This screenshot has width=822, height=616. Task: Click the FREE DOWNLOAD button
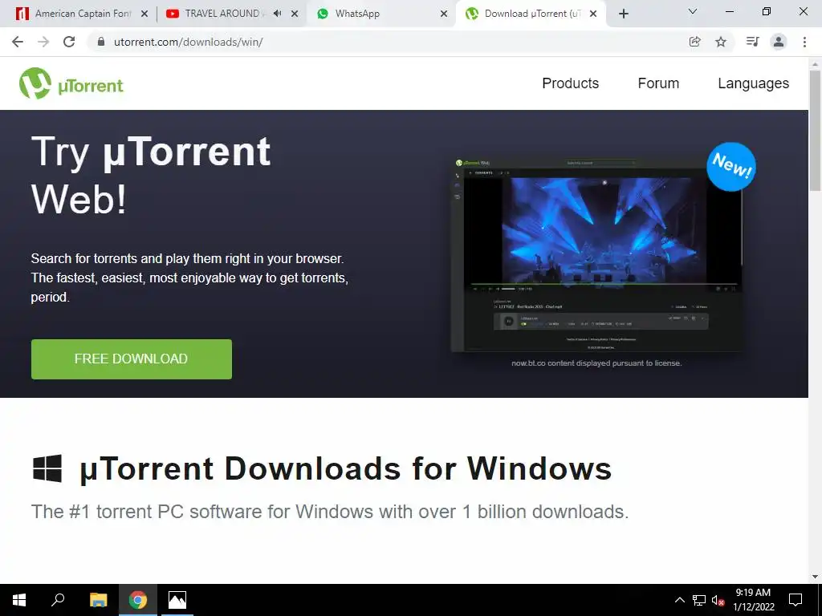coord(131,359)
